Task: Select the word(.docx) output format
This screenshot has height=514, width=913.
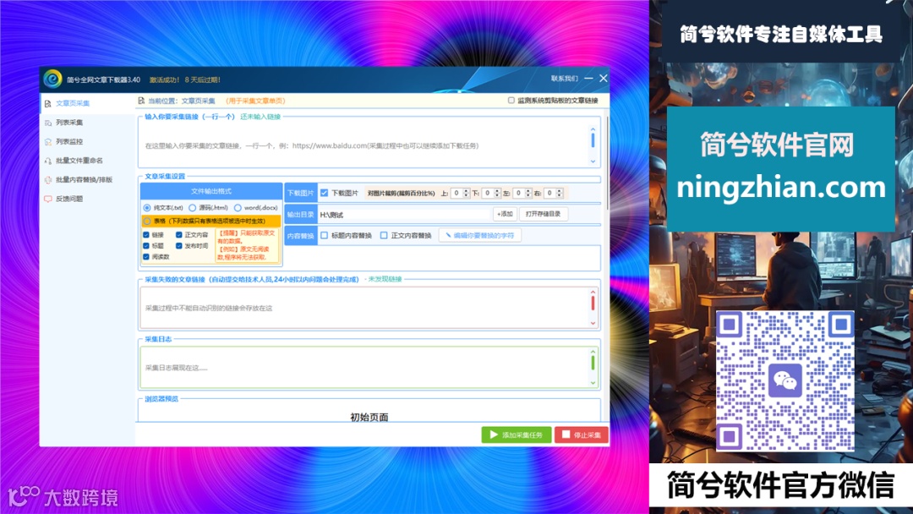Action: click(238, 207)
